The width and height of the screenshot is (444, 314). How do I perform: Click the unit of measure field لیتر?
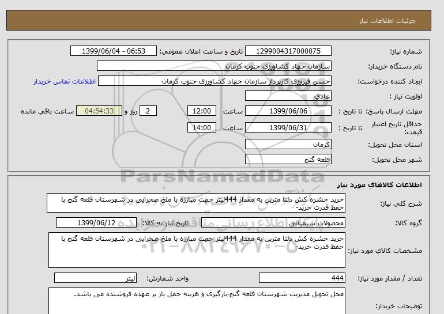pos(96,278)
